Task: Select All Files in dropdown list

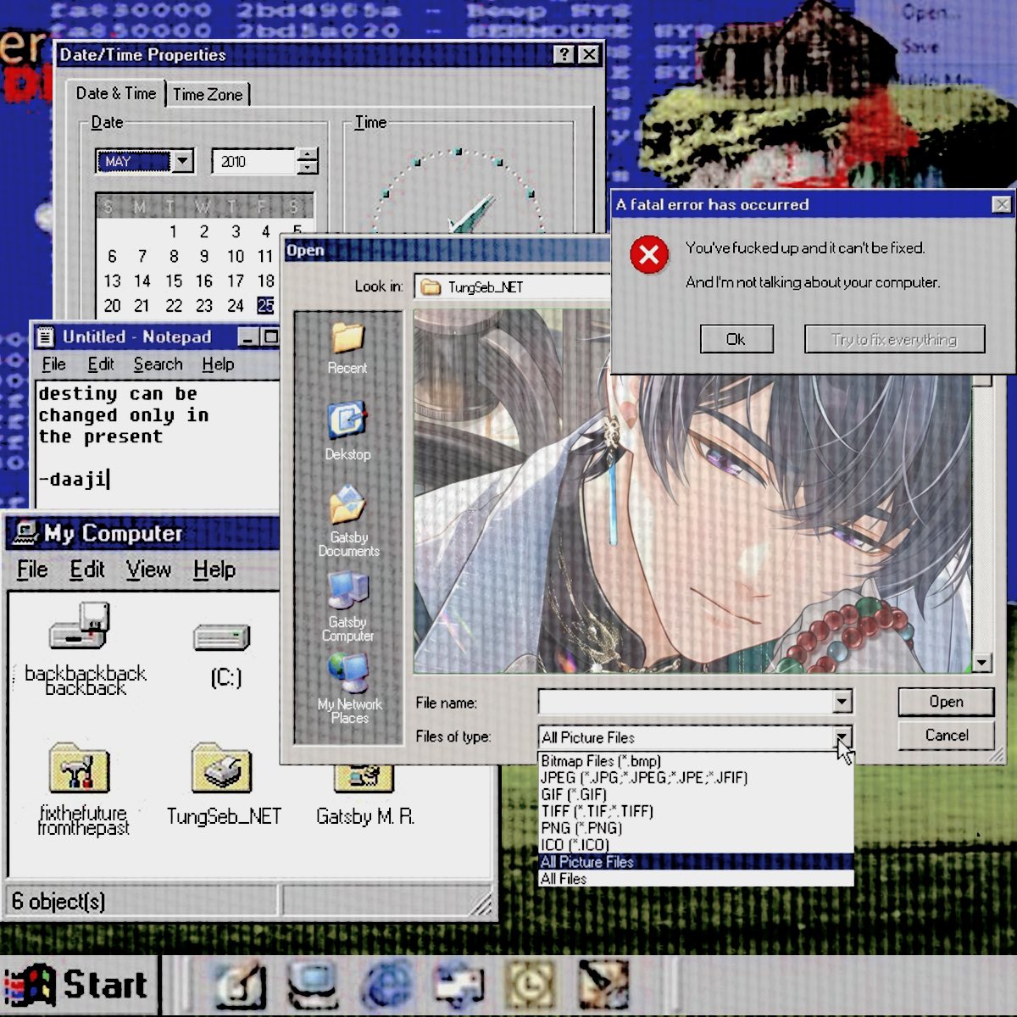Action: (x=696, y=879)
